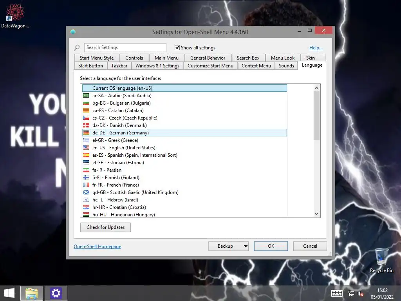The width and height of the screenshot is (401, 301).
Task: Click the Greece flag icon
Action: coord(86,140)
